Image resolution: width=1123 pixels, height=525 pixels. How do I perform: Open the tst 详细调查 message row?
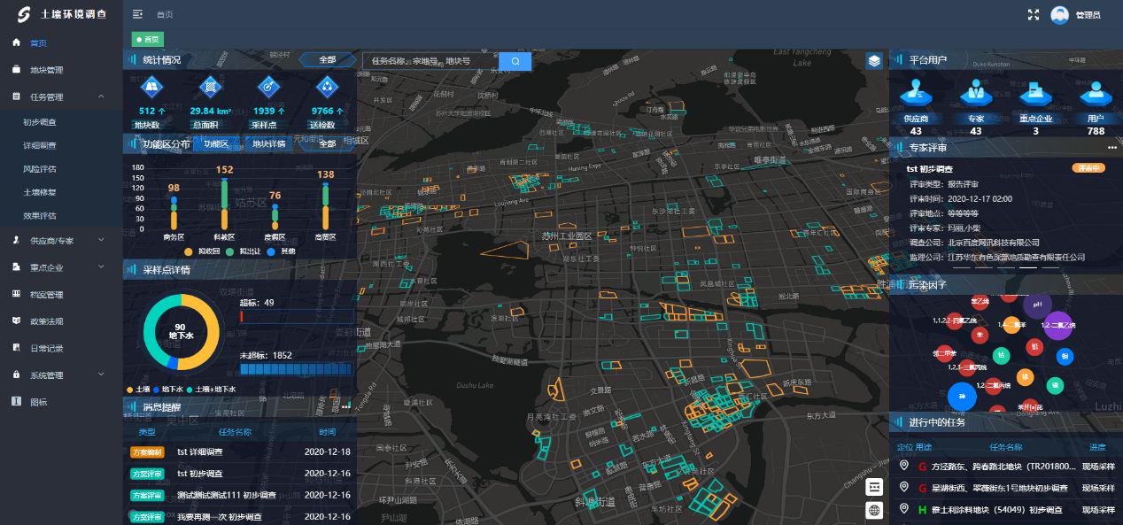pyautogui.click(x=239, y=452)
